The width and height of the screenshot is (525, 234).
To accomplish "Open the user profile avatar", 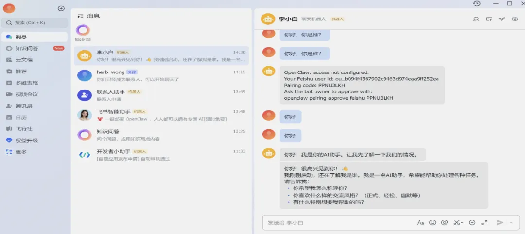I will click(x=9, y=8).
